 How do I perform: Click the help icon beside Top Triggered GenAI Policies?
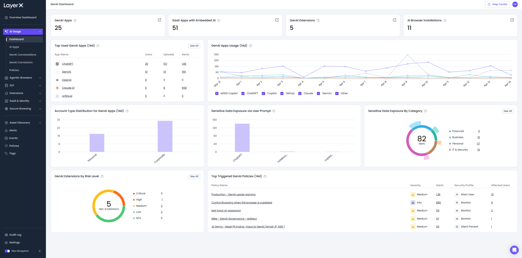click(265, 176)
